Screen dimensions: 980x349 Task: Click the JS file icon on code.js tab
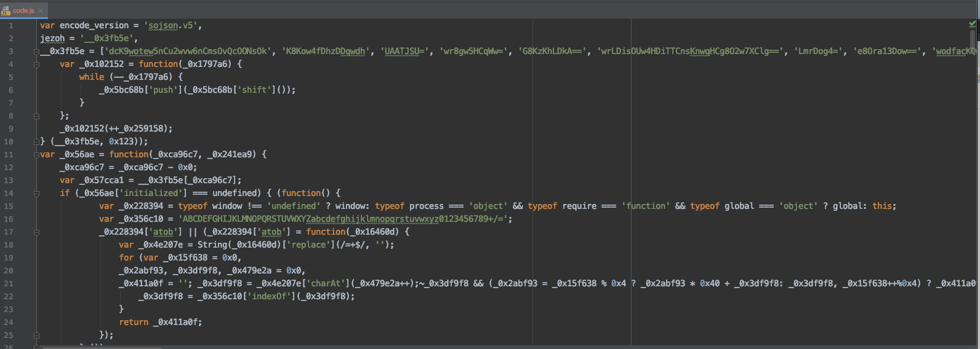click(6, 11)
